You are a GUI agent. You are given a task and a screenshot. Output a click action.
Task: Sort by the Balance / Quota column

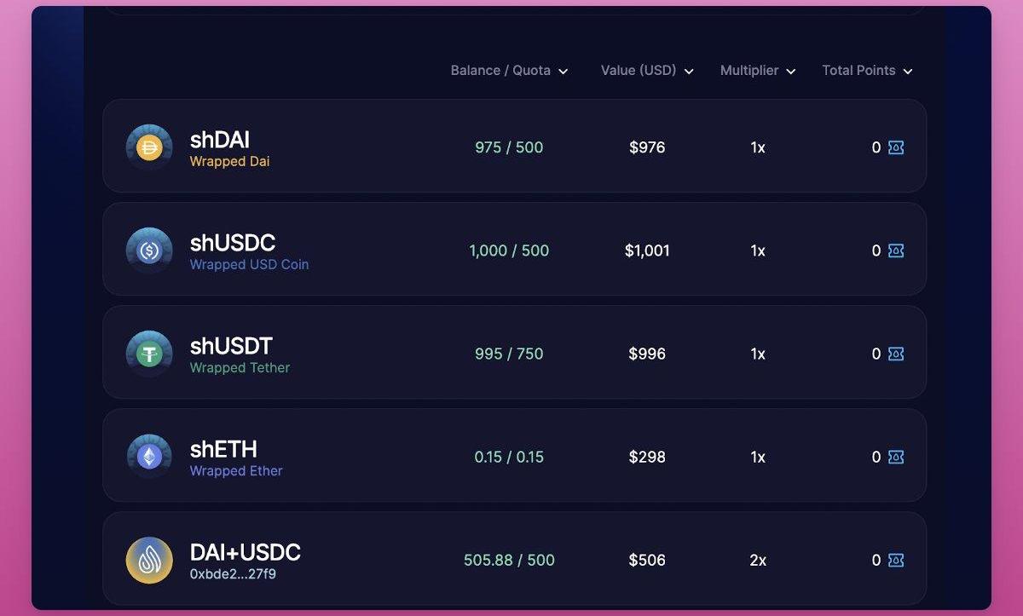(x=509, y=71)
